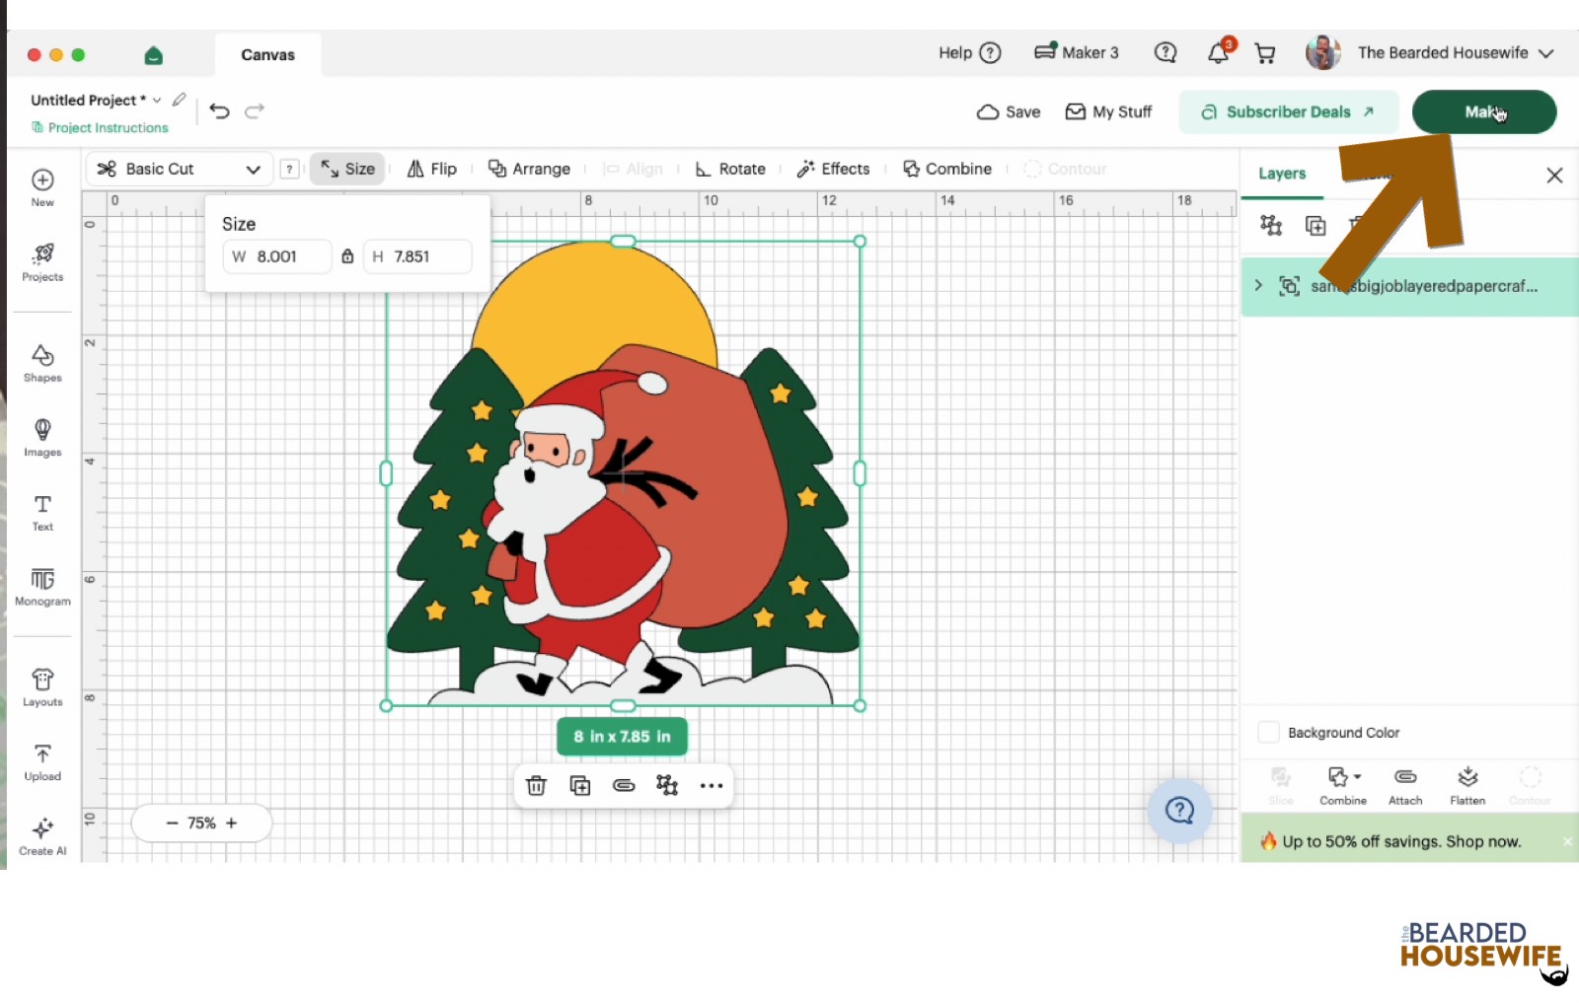This screenshot has height=1003, width=1579.
Task: Ungroup selection from floating toolbar
Action: coord(667,786)
